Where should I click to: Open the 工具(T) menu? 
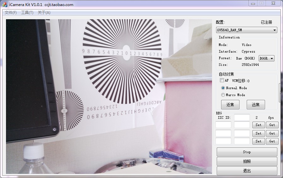click(27, 13)
